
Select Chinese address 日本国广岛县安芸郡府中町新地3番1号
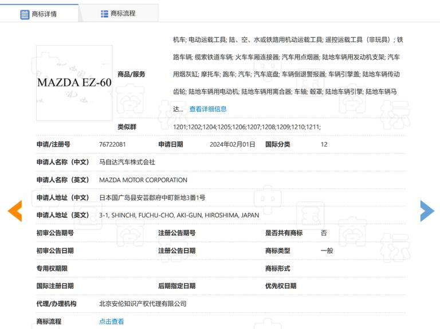[152, 198]
